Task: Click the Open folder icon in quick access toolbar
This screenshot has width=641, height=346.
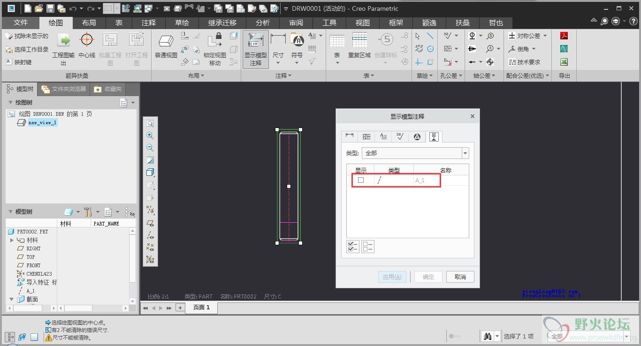Action: coord(39,8)
